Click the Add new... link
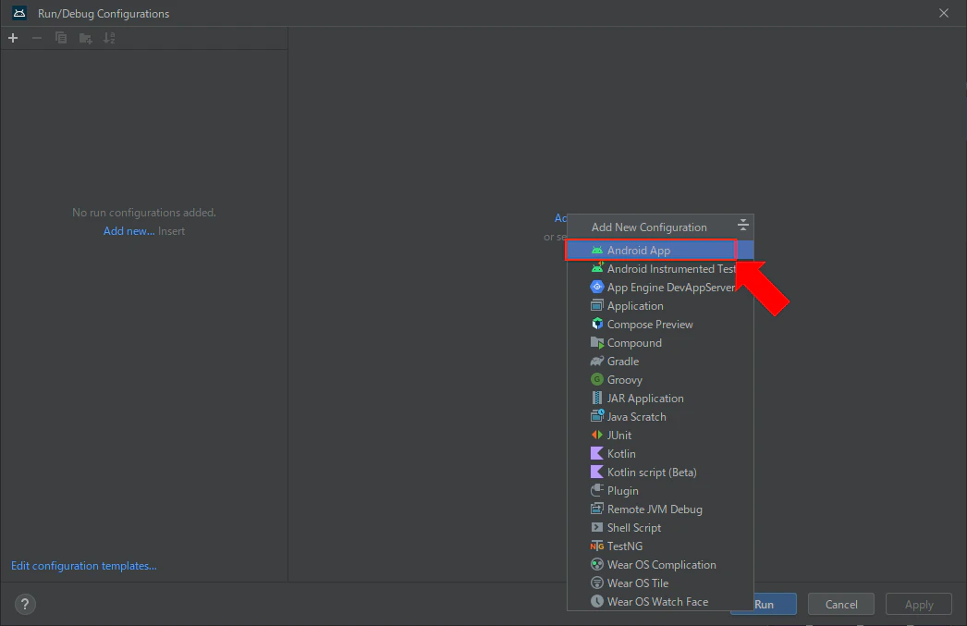 tap(129, 231)
